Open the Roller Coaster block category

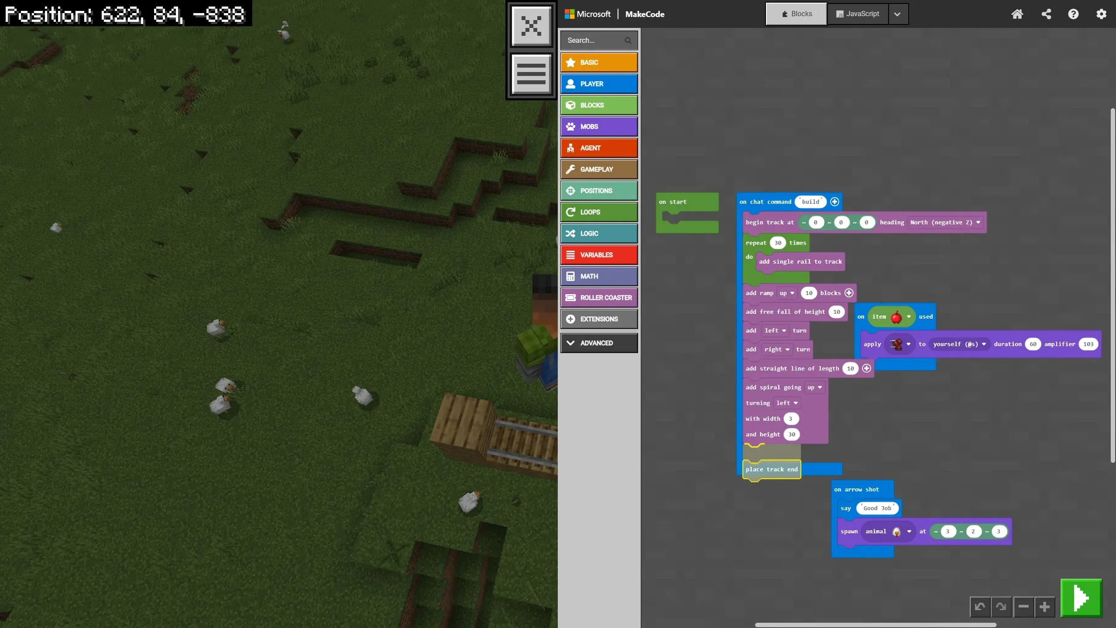[599, 298]
